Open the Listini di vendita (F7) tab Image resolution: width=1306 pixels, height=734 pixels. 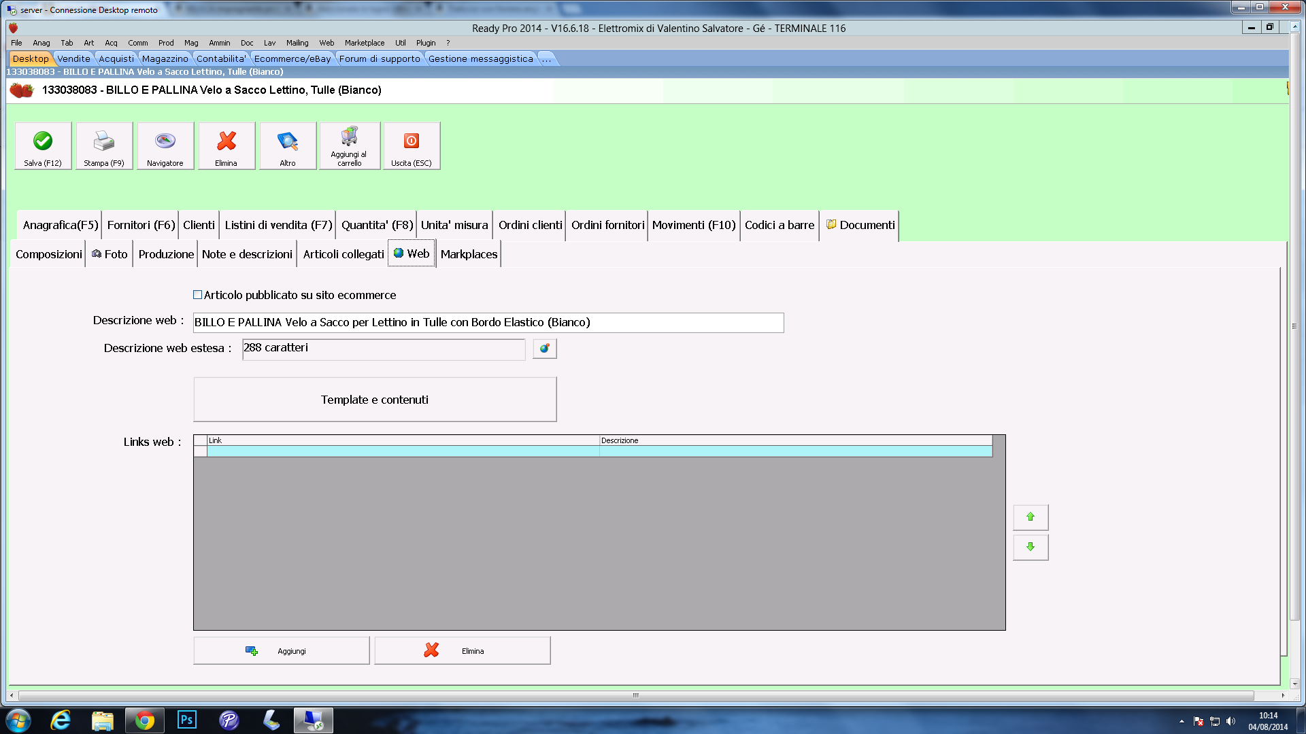(x=278, y=225)
